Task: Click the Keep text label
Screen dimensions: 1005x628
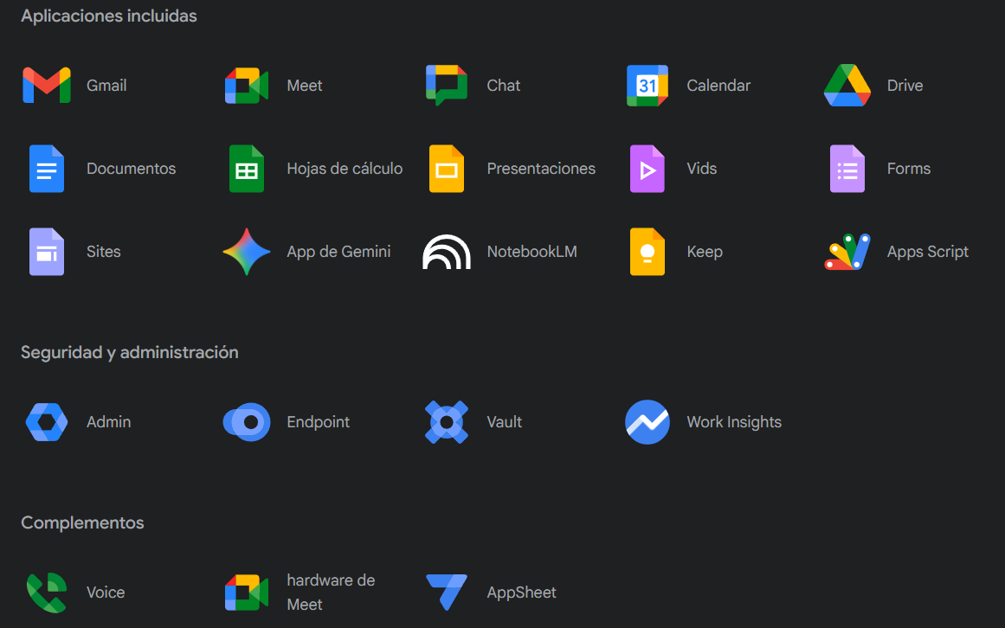Action: point(705,252)
